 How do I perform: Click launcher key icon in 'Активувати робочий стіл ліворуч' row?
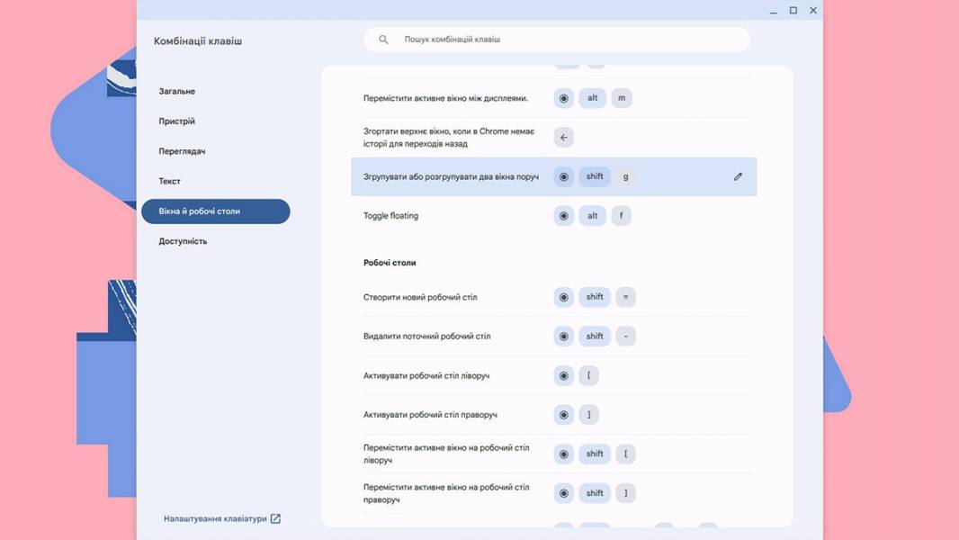(564, 375)
